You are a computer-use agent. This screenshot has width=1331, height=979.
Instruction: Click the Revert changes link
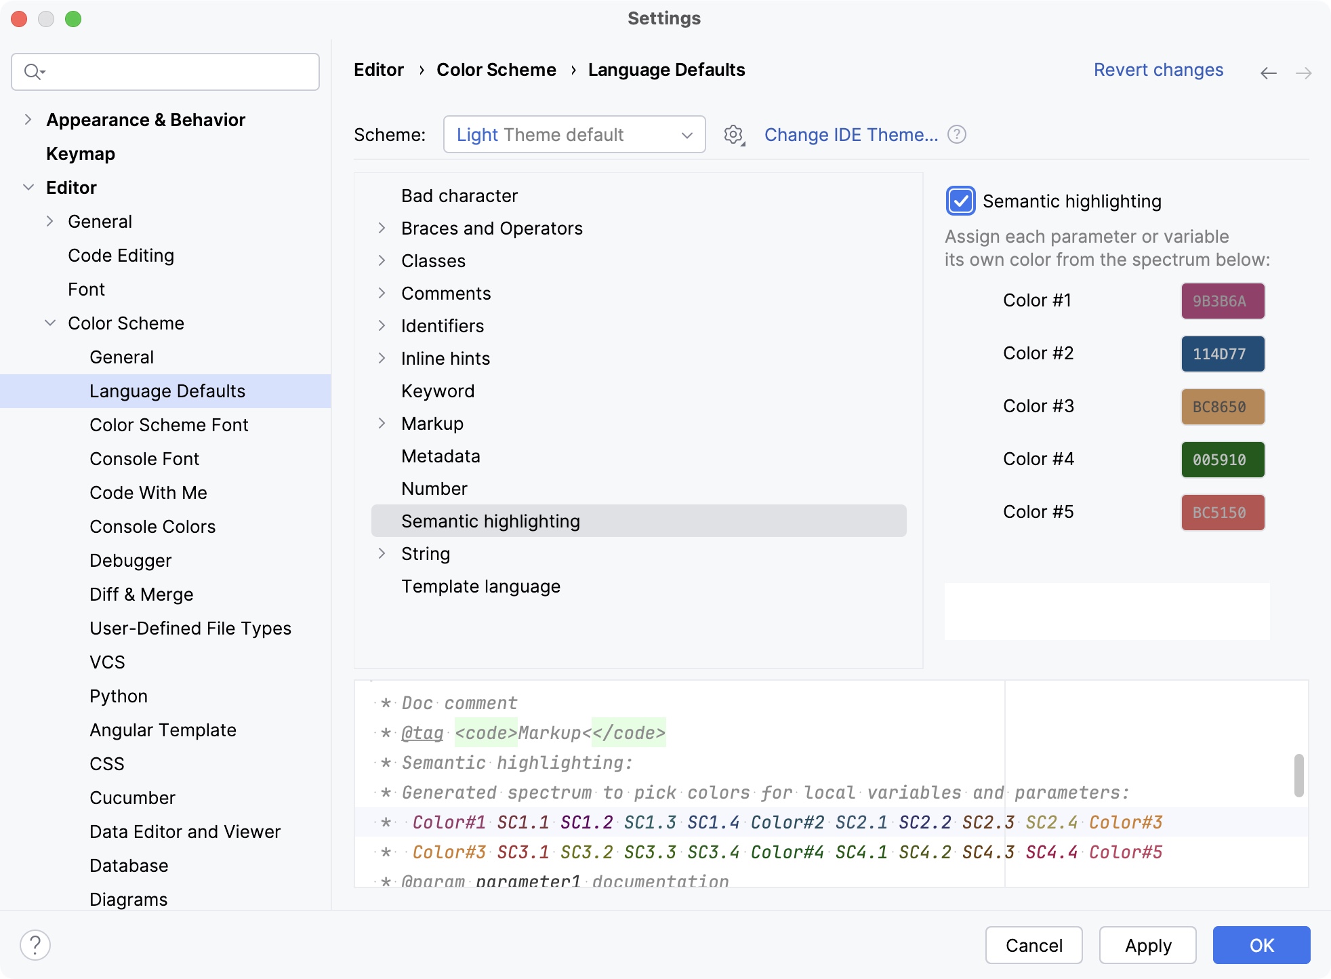(1158, 69)
